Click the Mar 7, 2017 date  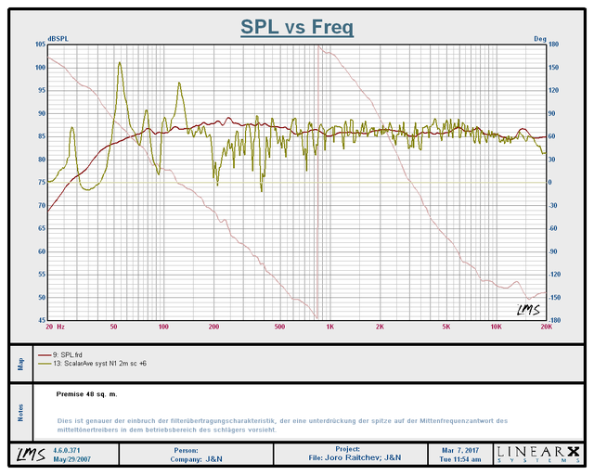tap(460, 450)
